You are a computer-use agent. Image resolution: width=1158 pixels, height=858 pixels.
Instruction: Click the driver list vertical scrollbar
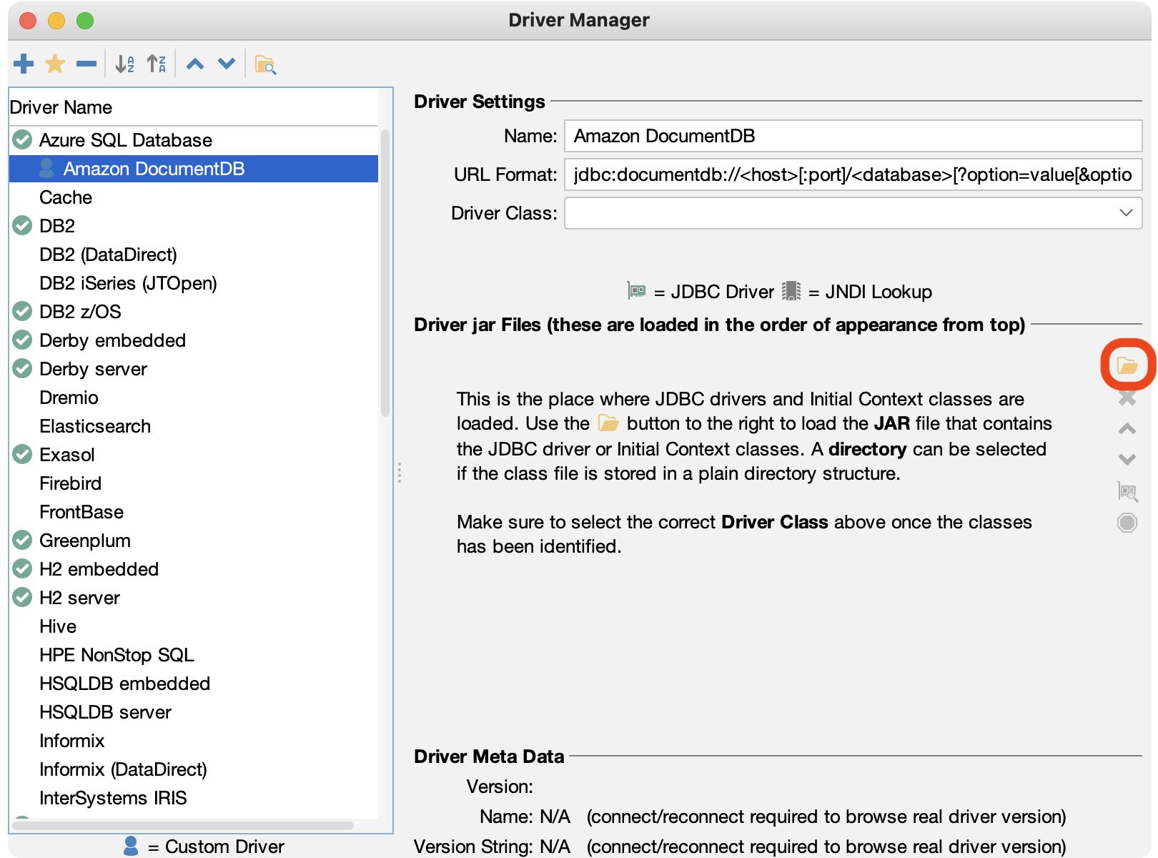[385, 273]
